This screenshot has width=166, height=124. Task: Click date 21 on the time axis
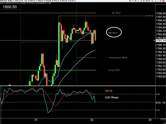(x=36, y=120)
